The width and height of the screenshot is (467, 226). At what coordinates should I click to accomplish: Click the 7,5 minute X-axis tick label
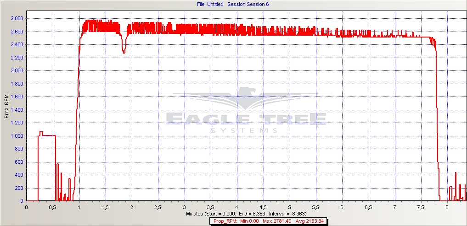point(421,207)
